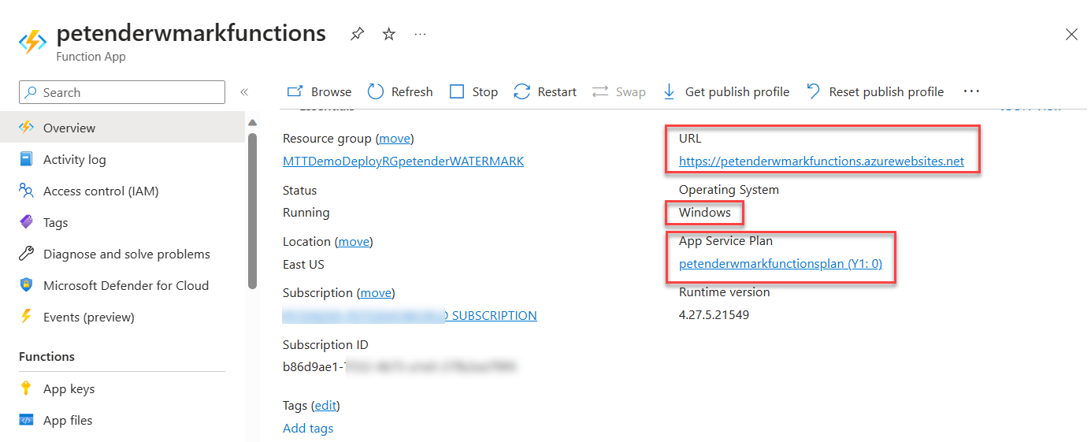Open more options ellipsis beside title
Screen dimensions: 1091x442
pos(420,34)
